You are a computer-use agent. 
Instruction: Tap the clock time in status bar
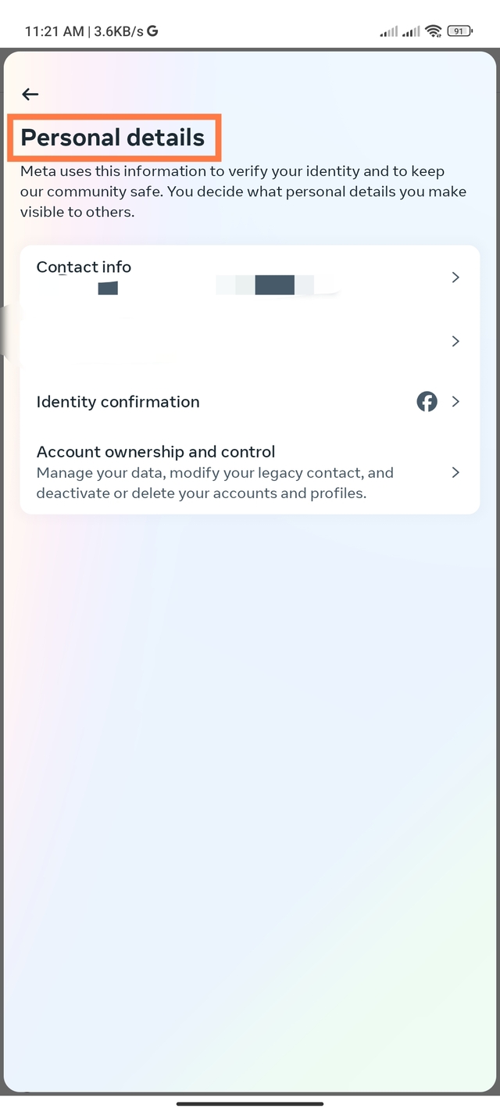tap(55, 31)
